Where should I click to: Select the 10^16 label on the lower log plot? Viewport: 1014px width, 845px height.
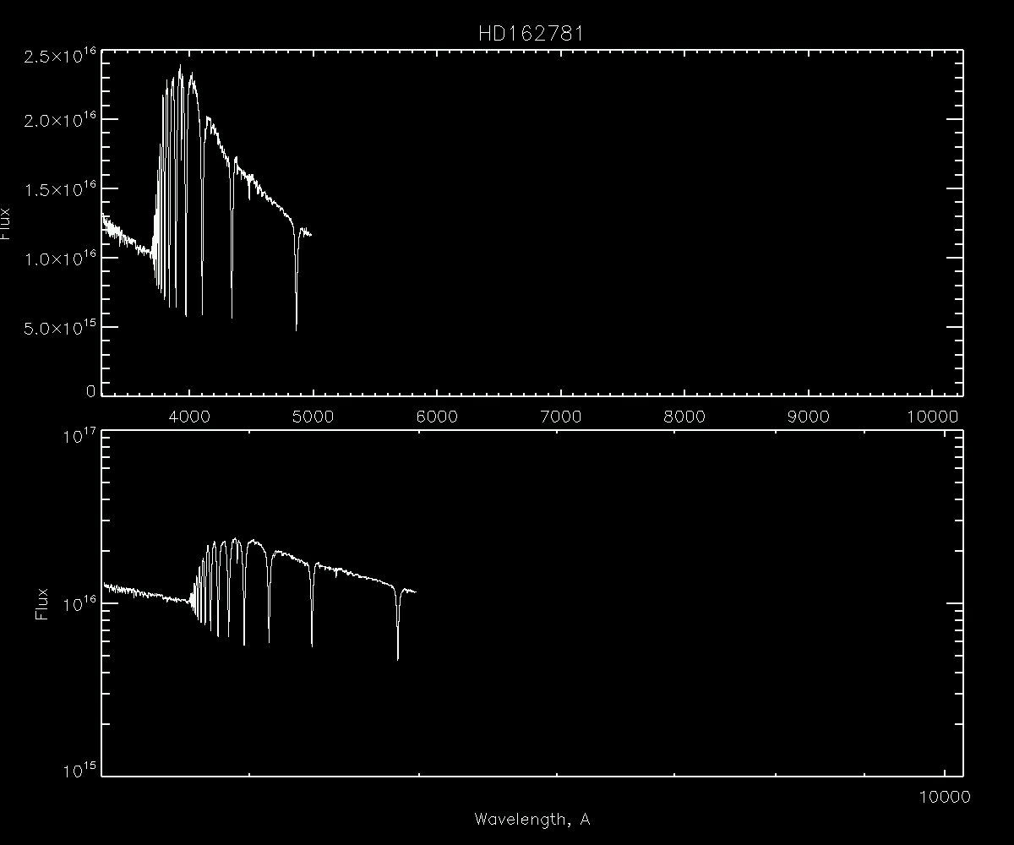click(x=79, y=603)
